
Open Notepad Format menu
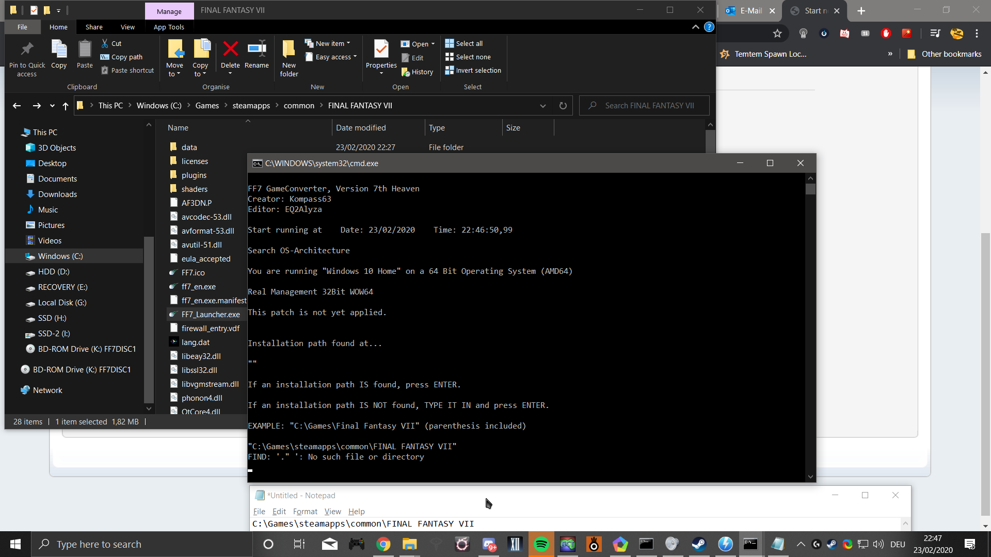point(305,511)
